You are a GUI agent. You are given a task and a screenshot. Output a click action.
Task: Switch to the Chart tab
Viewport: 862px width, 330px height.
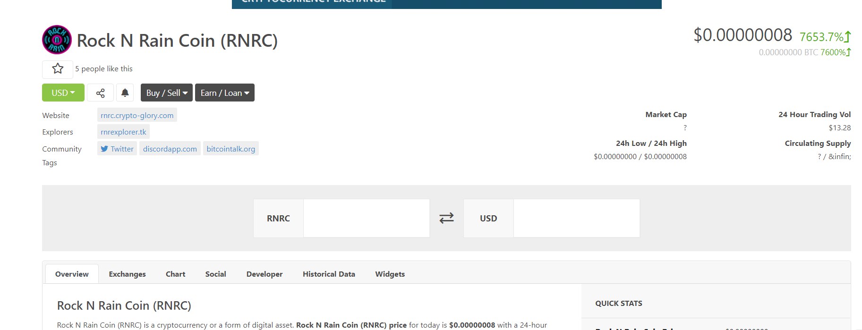click(x=175, y=274)
